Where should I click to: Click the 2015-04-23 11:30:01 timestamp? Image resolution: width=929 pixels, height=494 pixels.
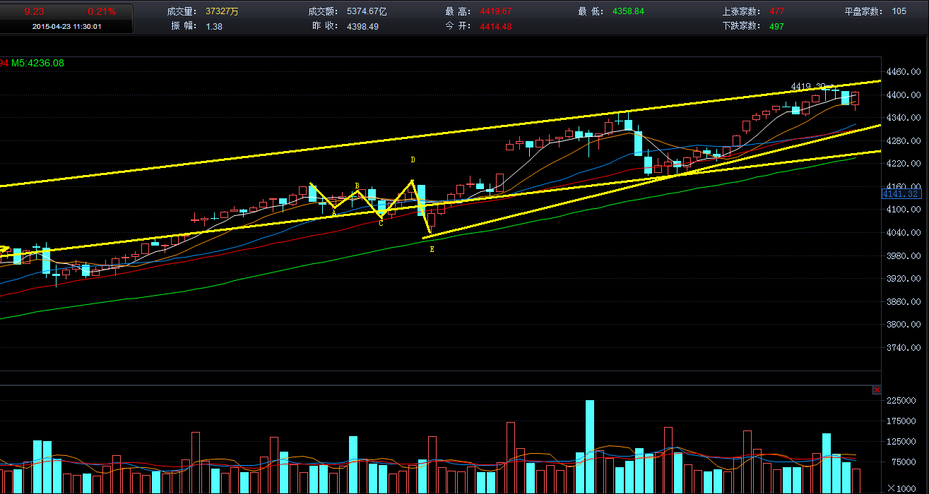coord(66,26)
